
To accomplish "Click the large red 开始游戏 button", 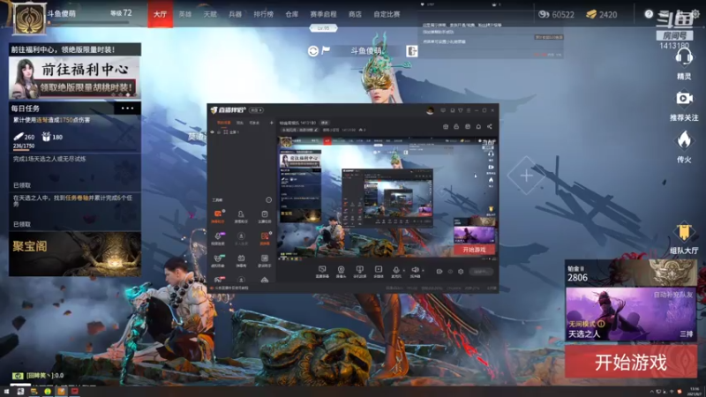I will pyautogui.click(x=631, y=362).
